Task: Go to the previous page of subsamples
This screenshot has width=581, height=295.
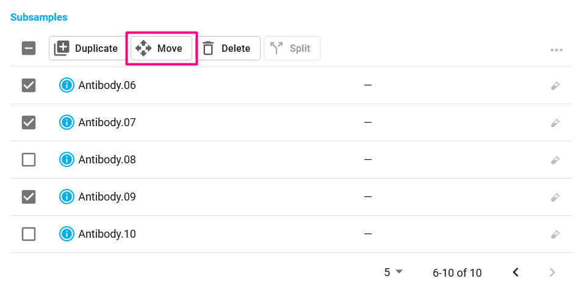Action: (x=516, y=272)
